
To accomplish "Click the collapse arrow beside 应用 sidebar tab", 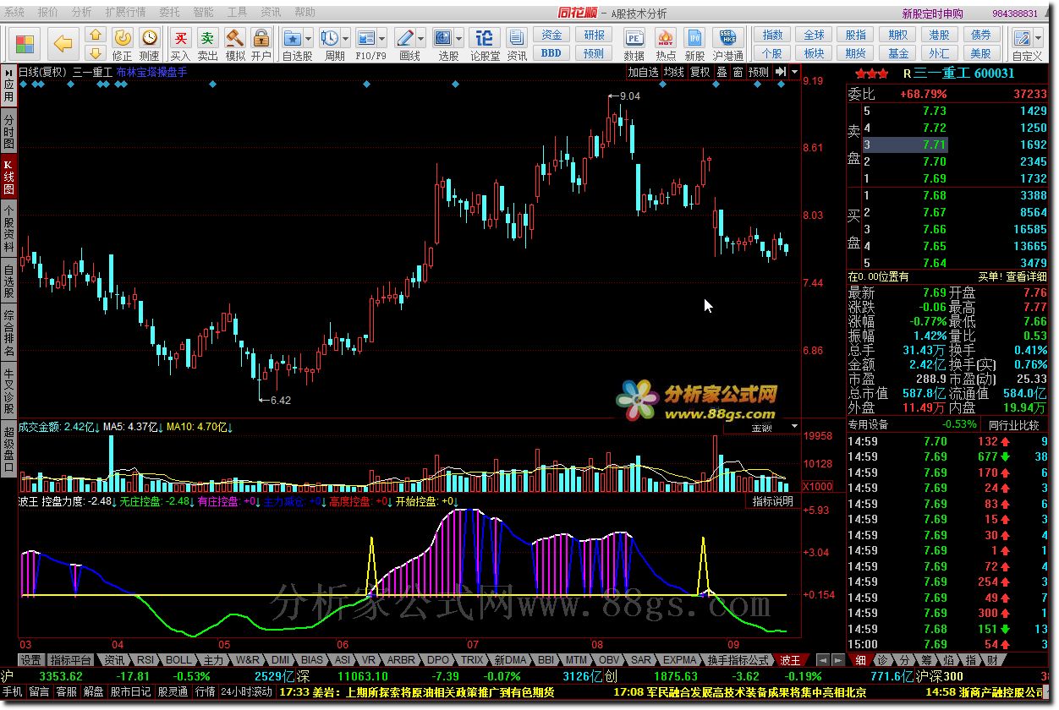I will 8,71.
